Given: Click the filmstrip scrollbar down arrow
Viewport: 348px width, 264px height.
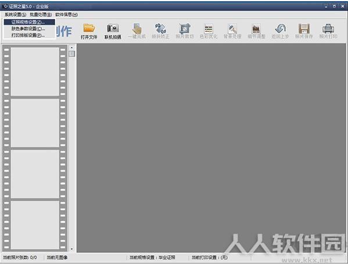Looking at the screenshot, I should coord(71,249).
